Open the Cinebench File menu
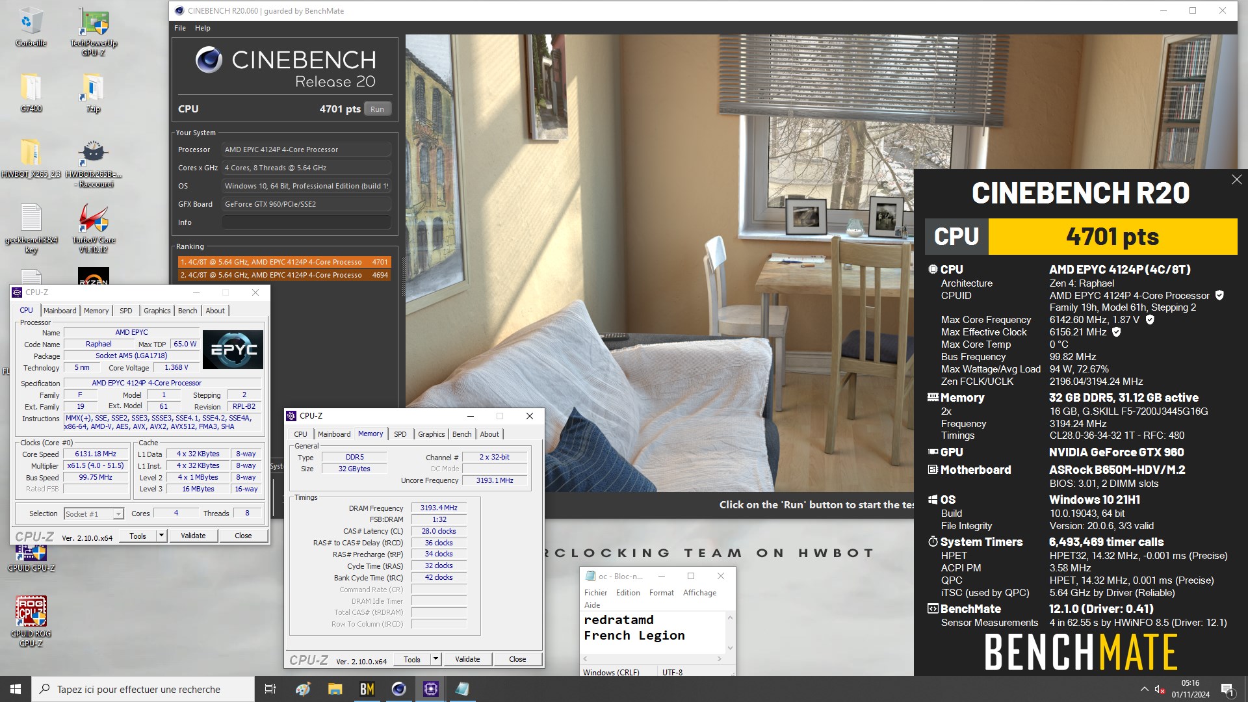 180,28
